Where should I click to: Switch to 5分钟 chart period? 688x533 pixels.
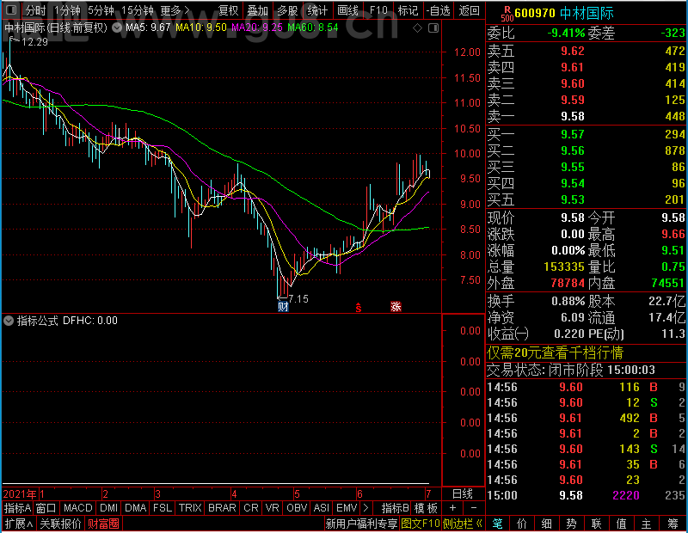point(101,10)
